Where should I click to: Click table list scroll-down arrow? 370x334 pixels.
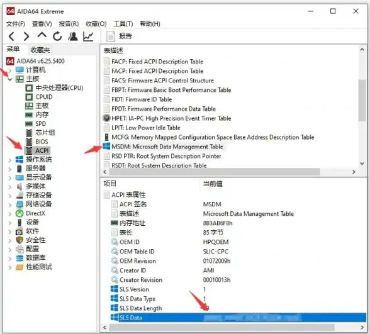[362, 164]
